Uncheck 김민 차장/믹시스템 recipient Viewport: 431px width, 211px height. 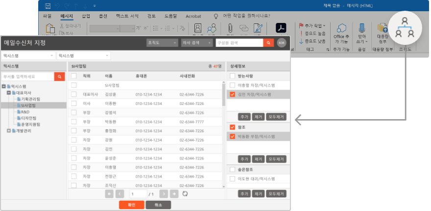232,94
